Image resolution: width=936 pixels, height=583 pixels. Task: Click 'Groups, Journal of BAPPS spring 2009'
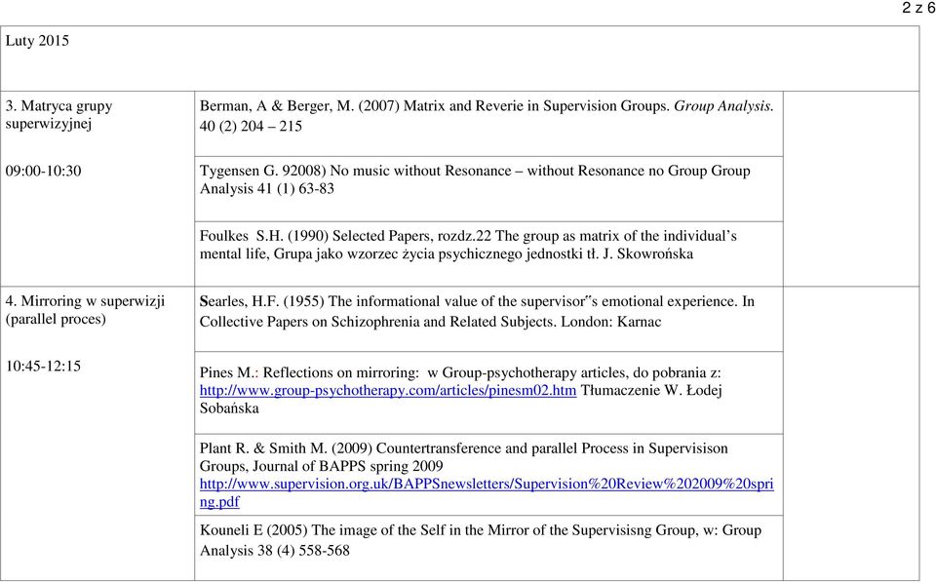321,467
